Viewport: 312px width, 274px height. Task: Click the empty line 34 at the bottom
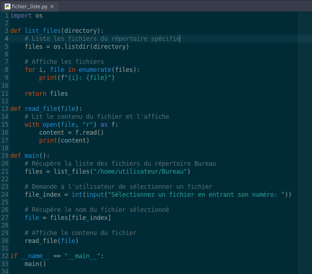point(153,271)
